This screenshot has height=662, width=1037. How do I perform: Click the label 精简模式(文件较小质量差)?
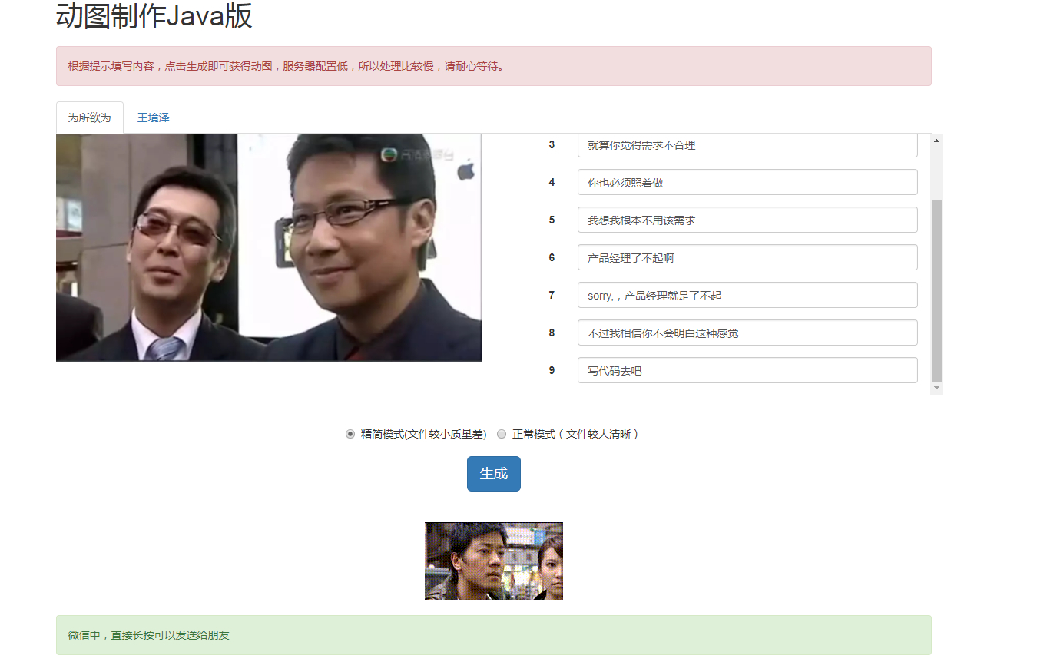point(424,434)
